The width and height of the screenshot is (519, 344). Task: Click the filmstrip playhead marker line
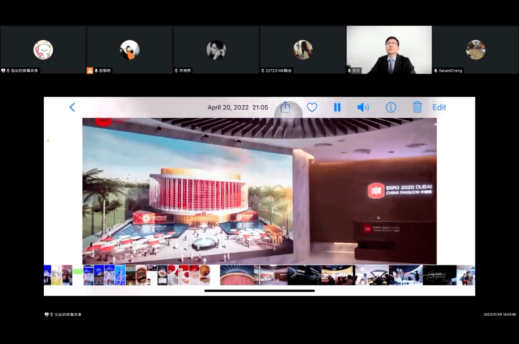coord(259,275)
